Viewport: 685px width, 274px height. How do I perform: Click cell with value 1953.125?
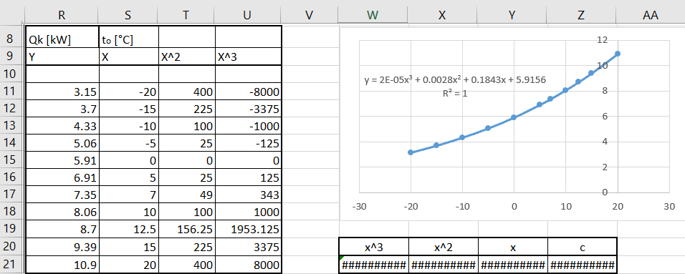248,230
